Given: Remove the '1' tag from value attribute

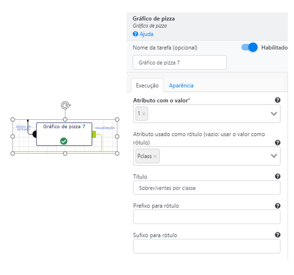Looking at the screenshot, I should point(144,114).
